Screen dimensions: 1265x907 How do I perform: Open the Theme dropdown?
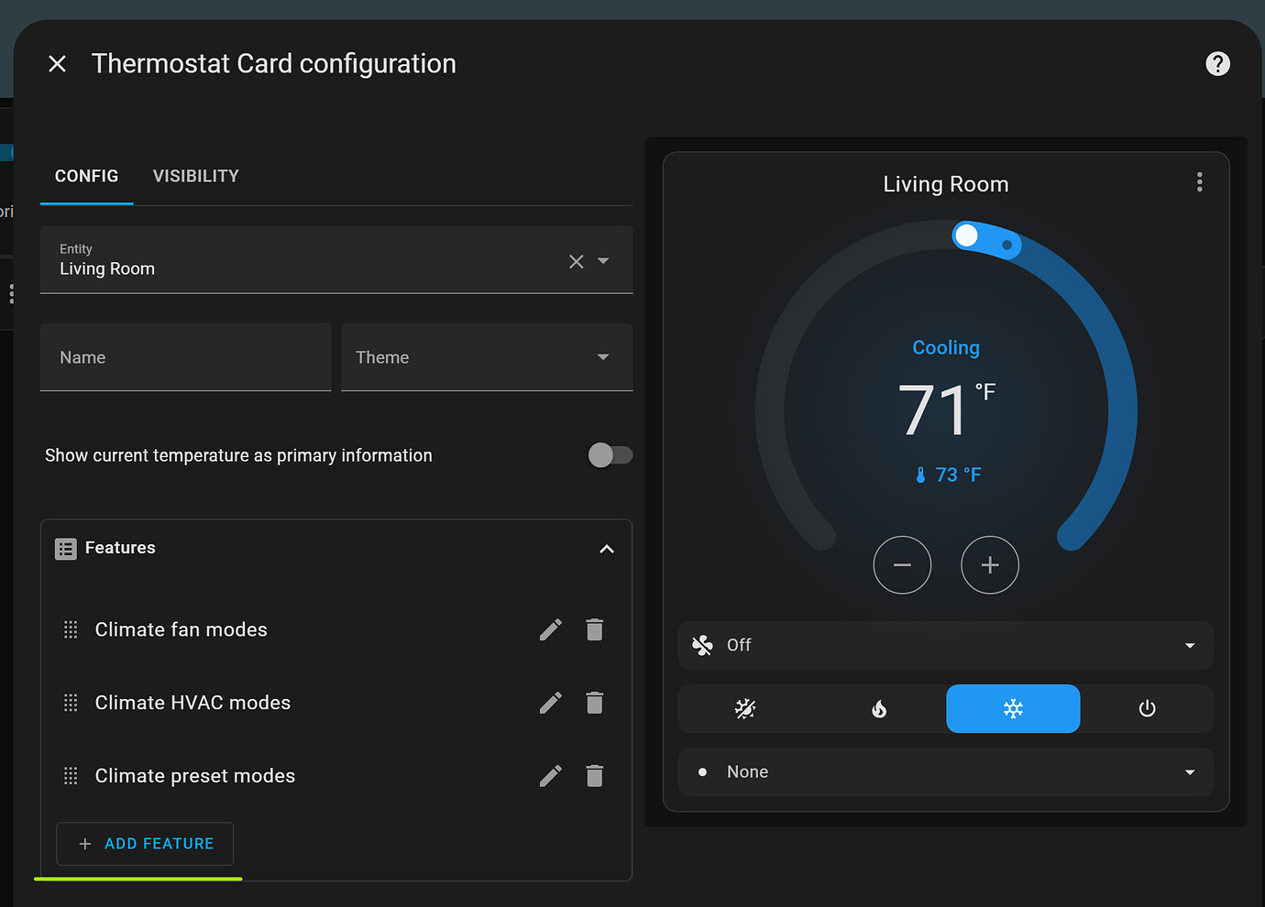tap(602, 357)
